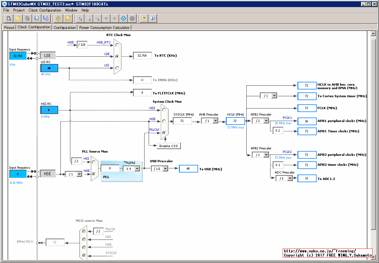The width and height of the screenshot is (379, 263).
Task: Select LSE radio in RTC Clock Mux
Action: click(x=117, y=56)
